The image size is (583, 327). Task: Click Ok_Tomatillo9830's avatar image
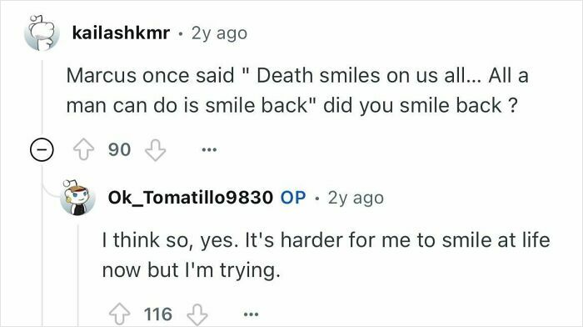tap(77, 197)
